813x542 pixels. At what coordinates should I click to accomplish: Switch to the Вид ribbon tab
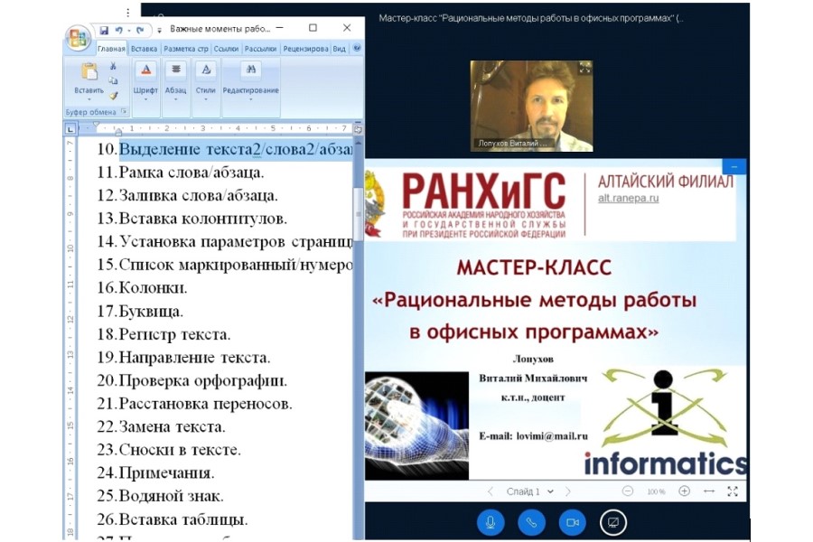click(339, 49)
